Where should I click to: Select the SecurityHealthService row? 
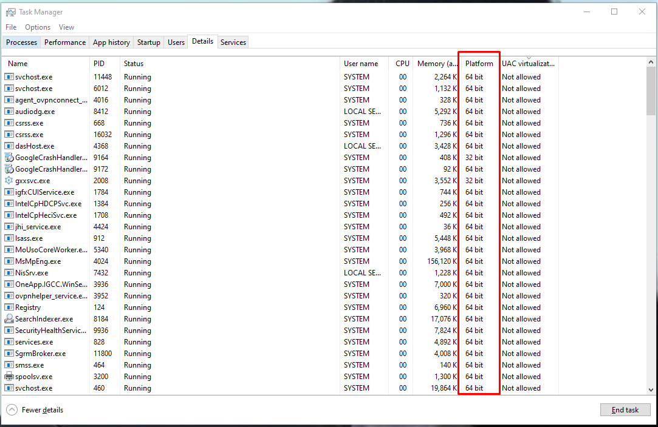coord(280,330)
